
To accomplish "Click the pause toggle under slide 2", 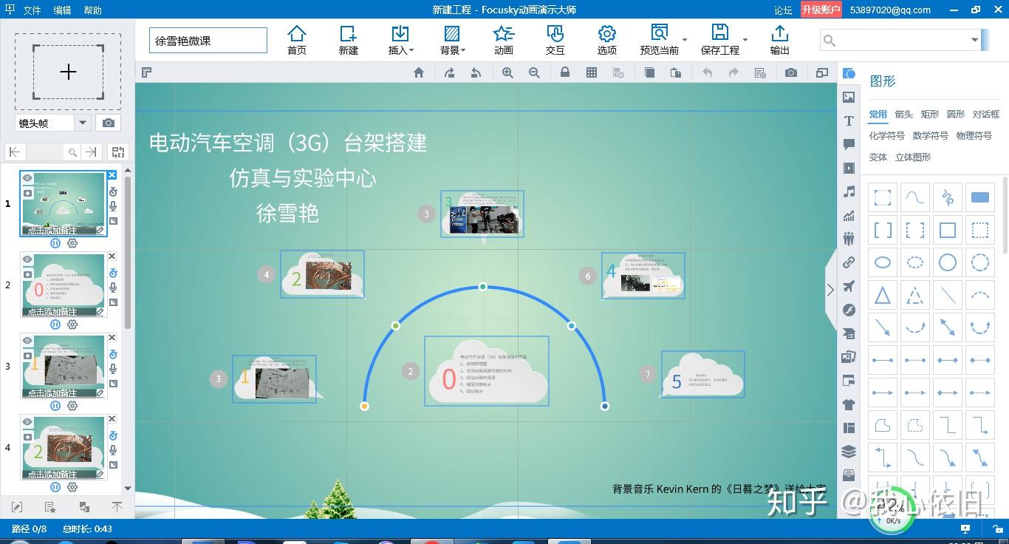I will 55,324.
